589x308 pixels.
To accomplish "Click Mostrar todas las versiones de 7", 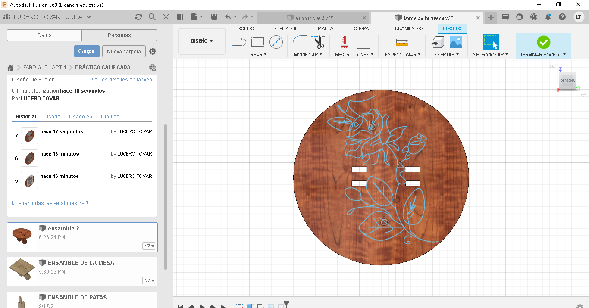I will pyautogui.click(x=50, y=203).
